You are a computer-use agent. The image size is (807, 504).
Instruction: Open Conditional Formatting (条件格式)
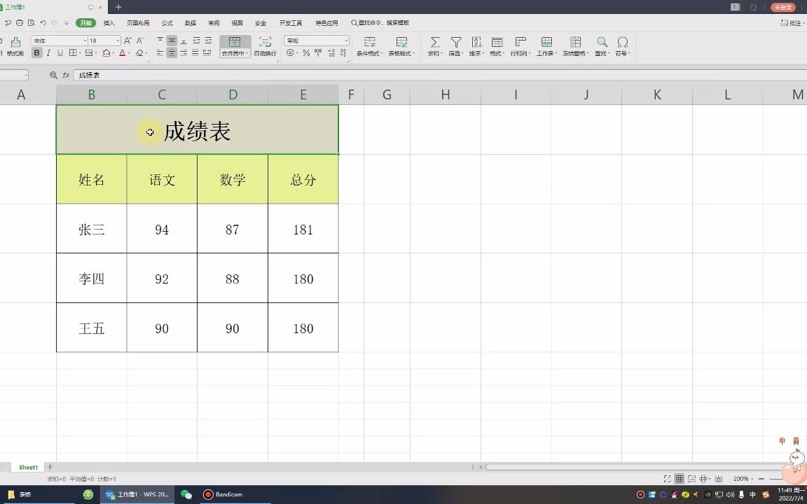click(369, 42)
